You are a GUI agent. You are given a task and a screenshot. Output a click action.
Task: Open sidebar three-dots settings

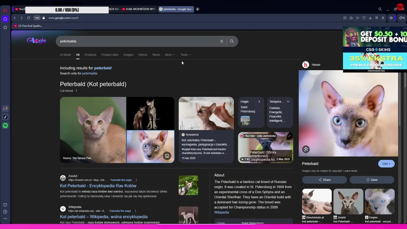pyautogui.click(x=5, y=219)
